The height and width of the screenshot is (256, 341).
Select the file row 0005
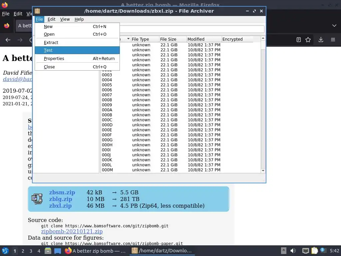coord(180,85)
